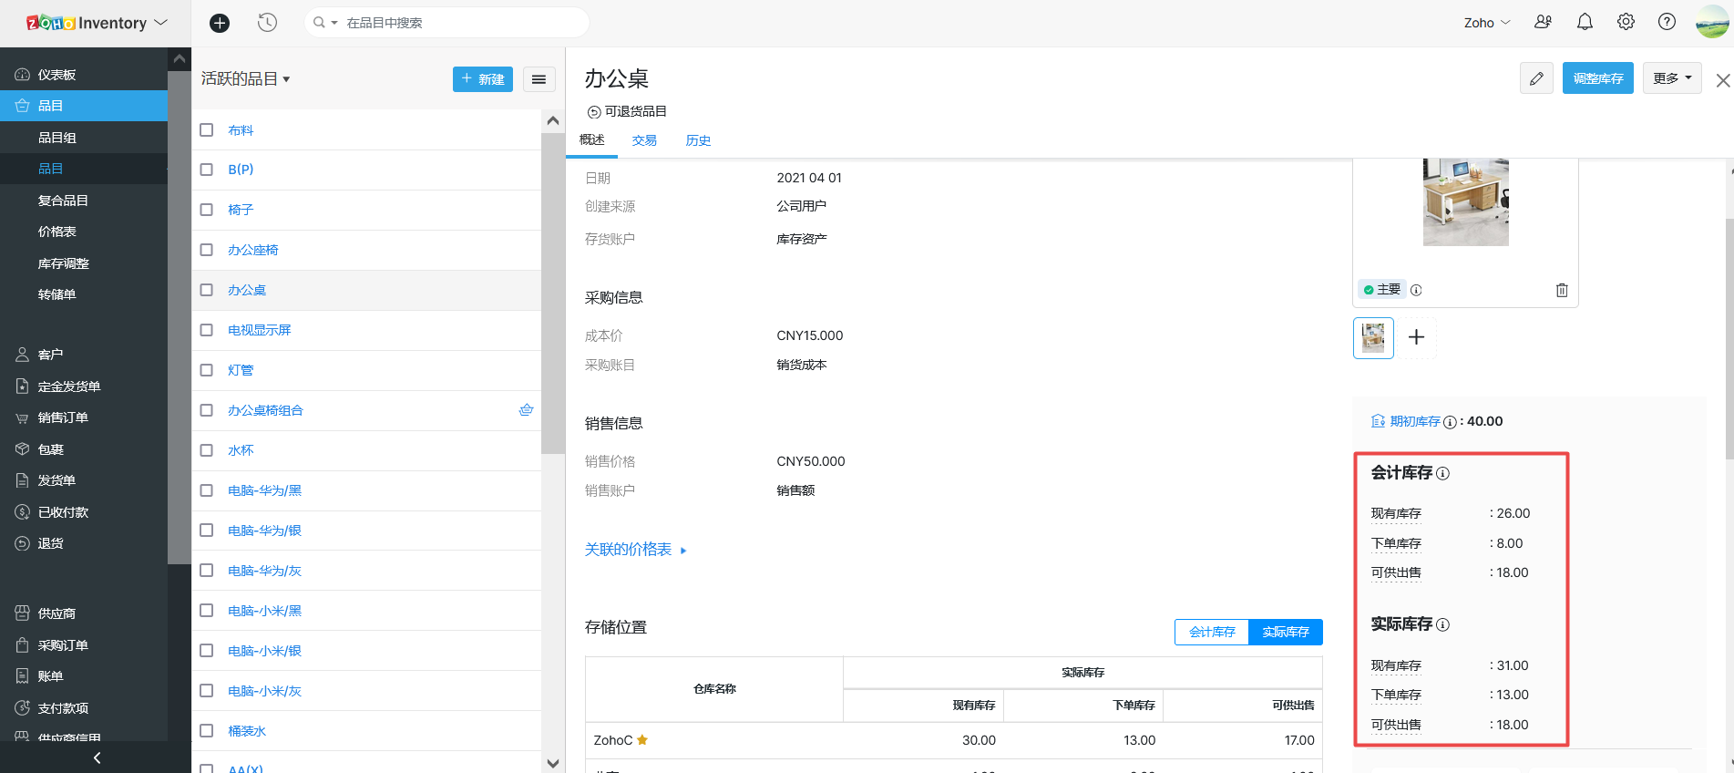
Task: Check the box for 电视显示屏
Action: pyautogui.click(x=207, y=330)
